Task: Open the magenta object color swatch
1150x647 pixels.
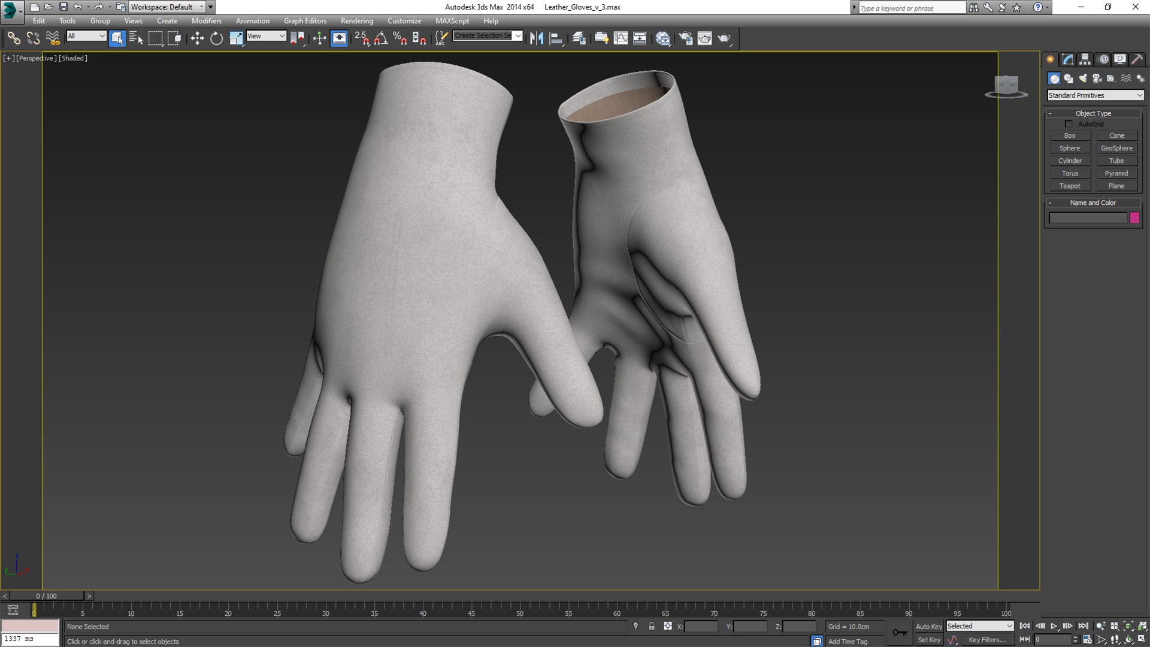Action: [1134, 218]
